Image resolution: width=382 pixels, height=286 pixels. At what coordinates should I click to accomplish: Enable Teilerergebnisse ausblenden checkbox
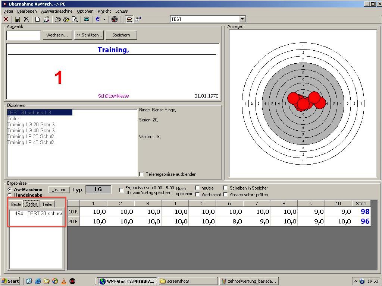click(141, 174)
